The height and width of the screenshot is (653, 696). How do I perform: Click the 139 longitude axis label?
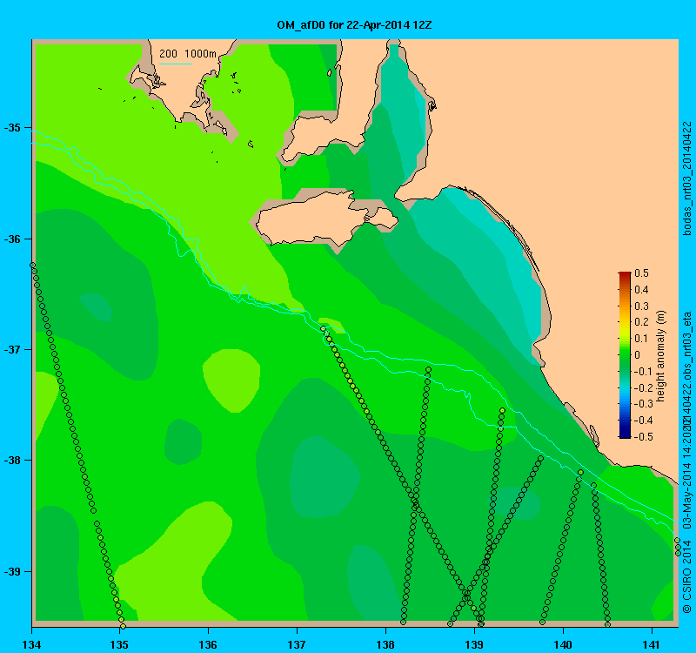tap(474, 644)
